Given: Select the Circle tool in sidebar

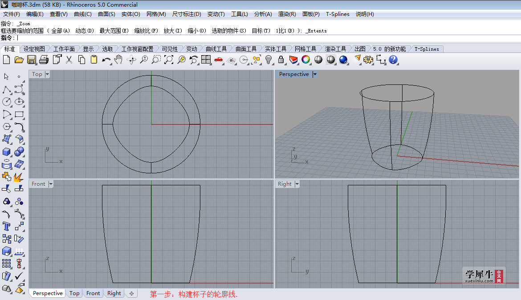Looking at the screenshot, I should coord(7,102).
